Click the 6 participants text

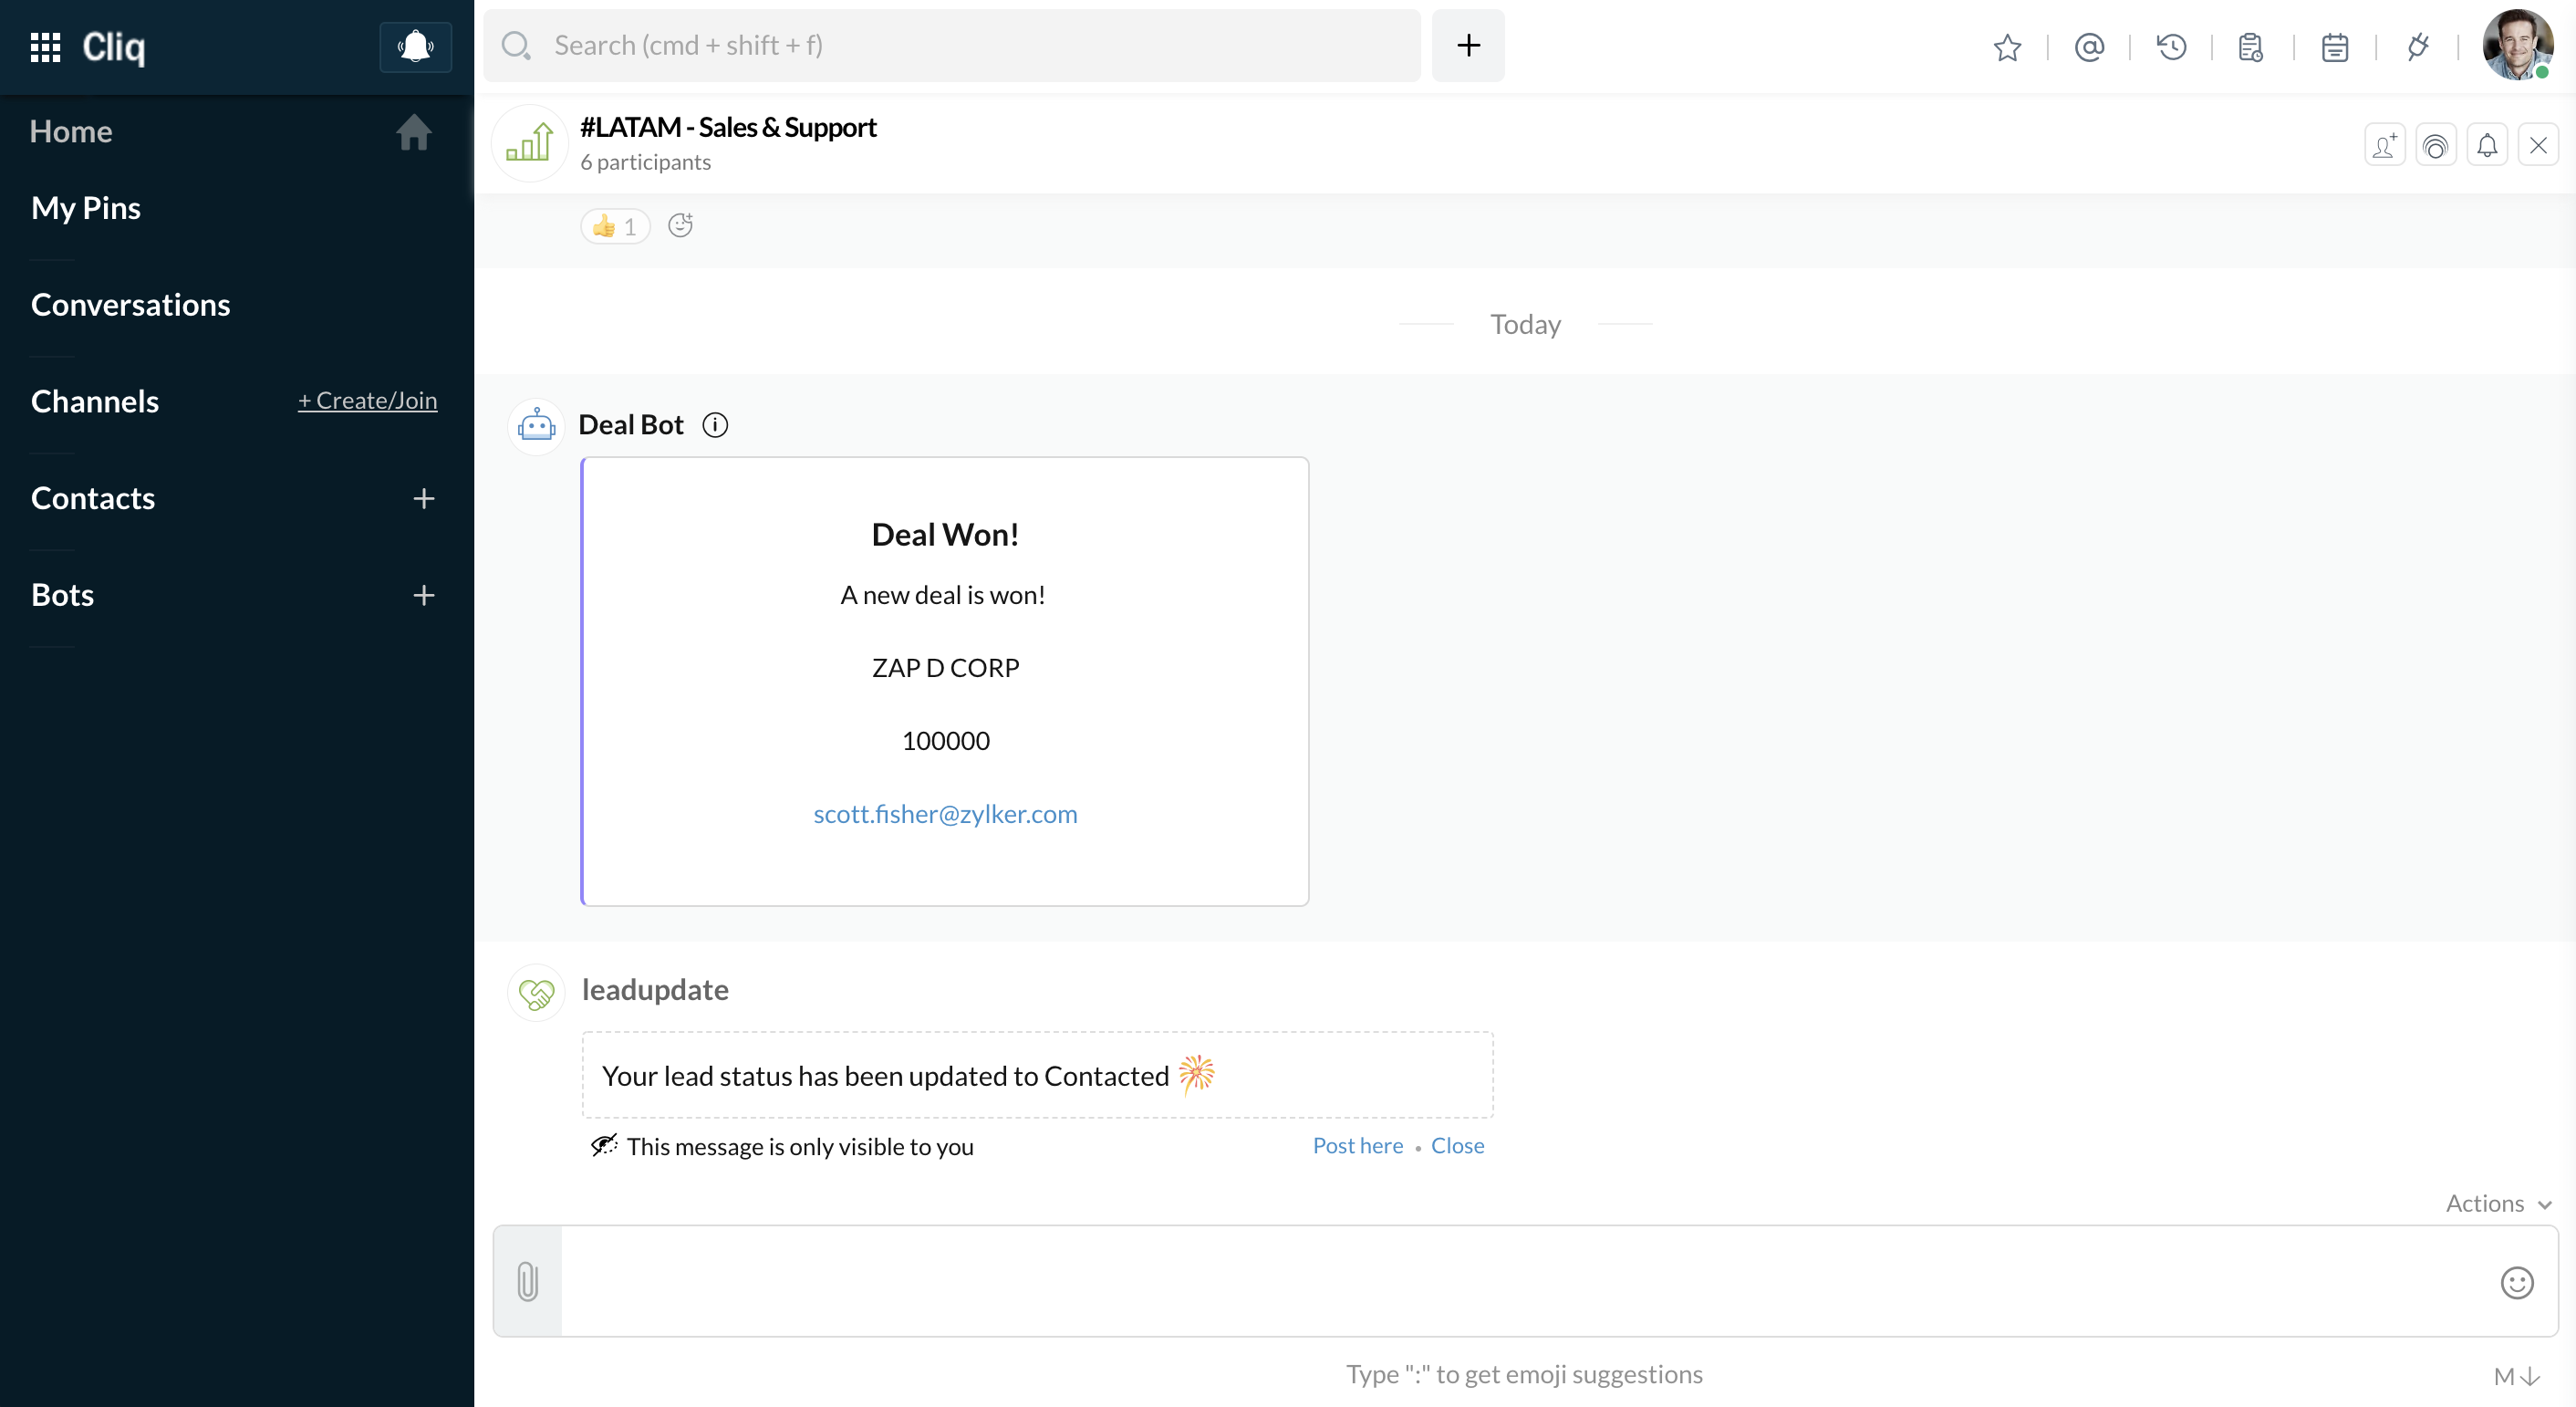point(646,162)
